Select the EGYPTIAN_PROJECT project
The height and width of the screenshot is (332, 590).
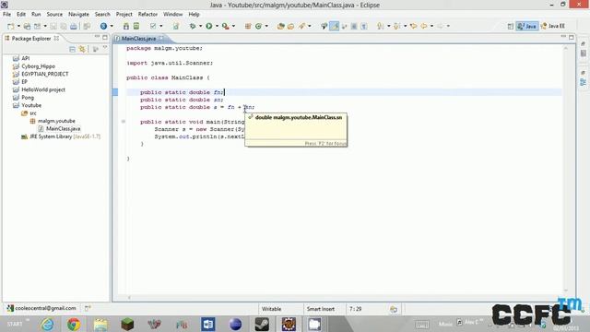(45, 74)
